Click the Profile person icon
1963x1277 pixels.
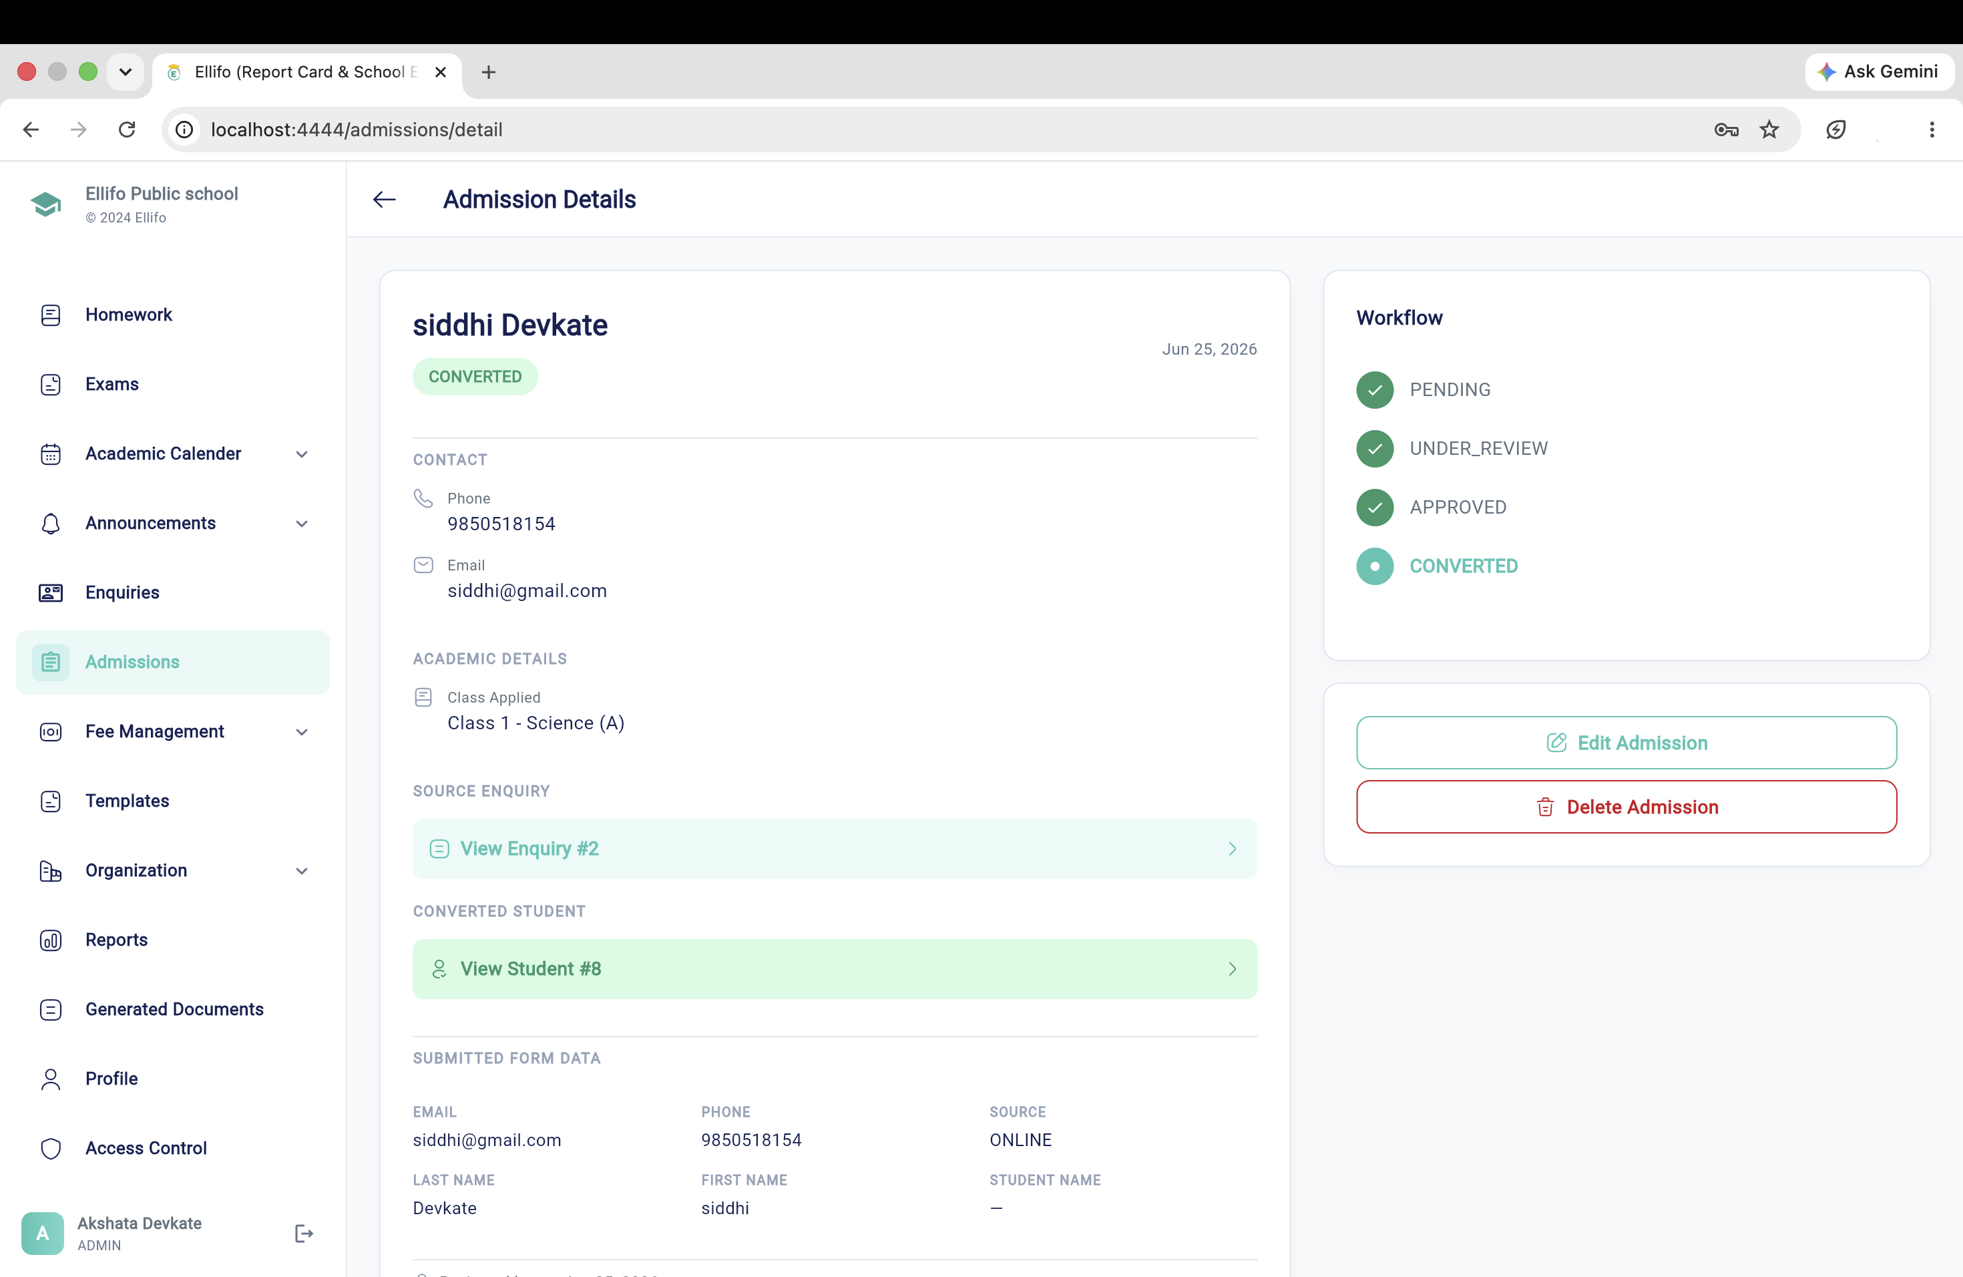50,1079
